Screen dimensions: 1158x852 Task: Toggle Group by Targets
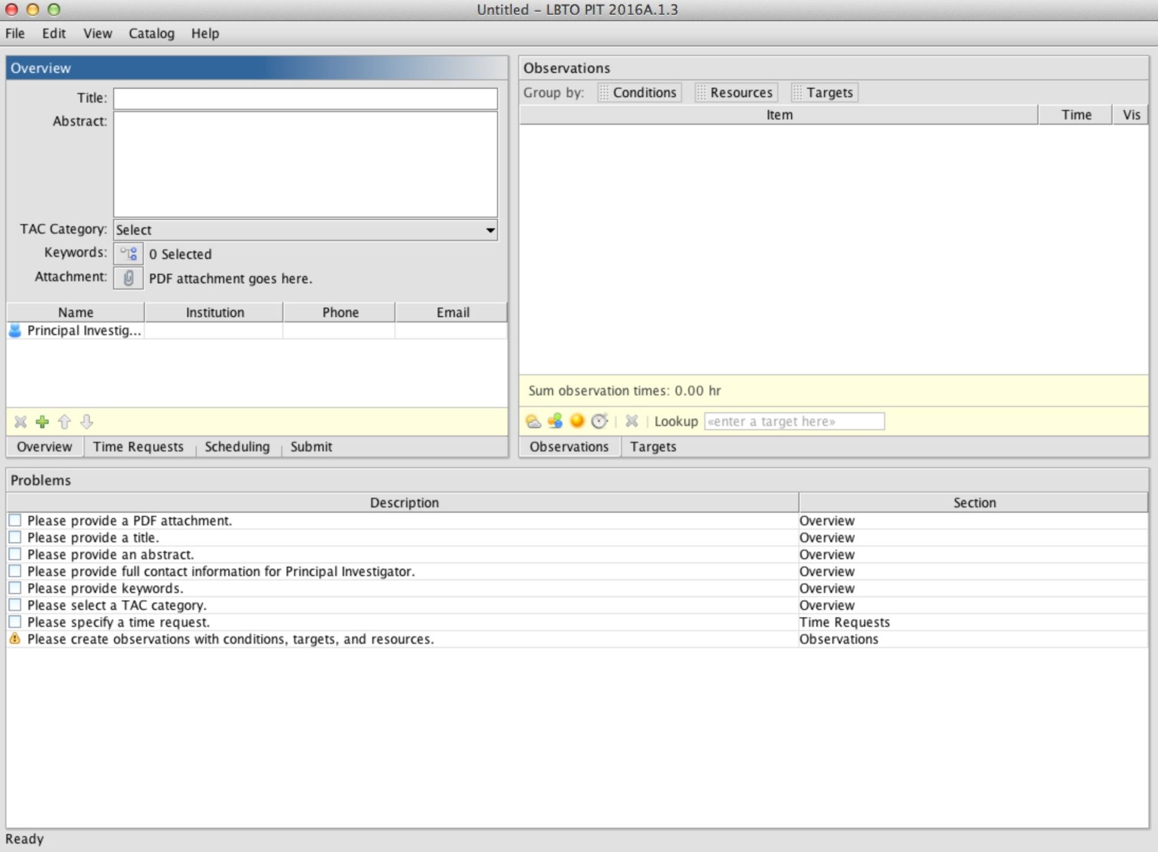pos(824,92)
